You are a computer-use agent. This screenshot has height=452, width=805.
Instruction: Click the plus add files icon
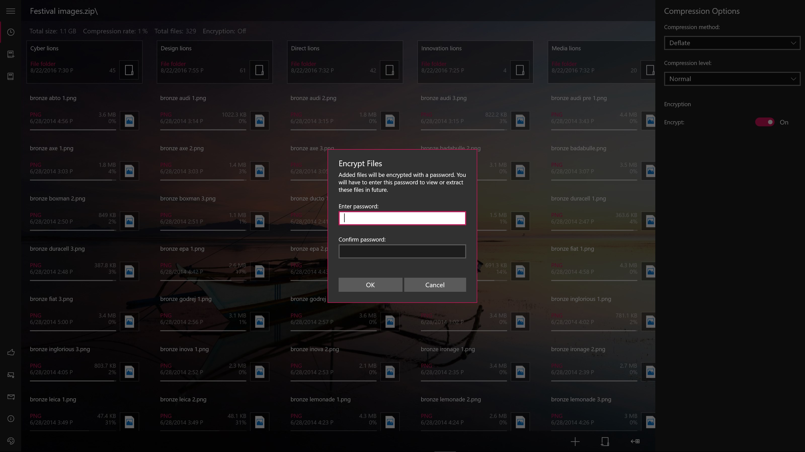click(575, 441)
